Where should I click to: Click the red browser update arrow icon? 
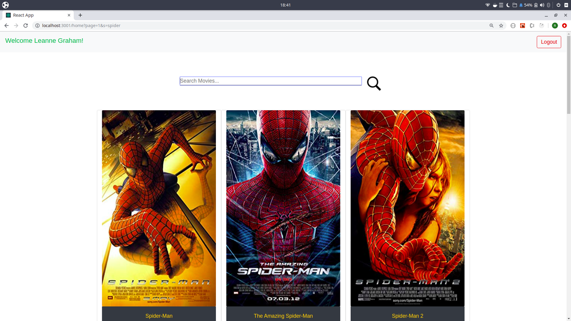[x=564, y=25]
